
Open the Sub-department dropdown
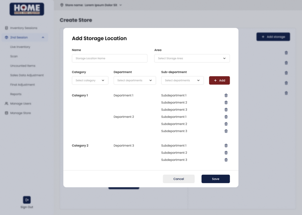coord(182,80)
